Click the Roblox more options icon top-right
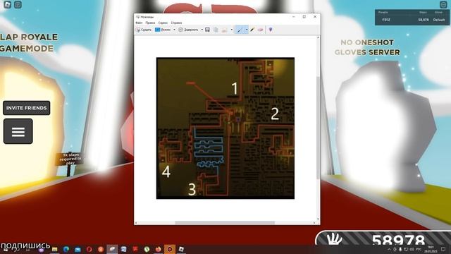Image resolution: width=451 pixels, height=254 pixels. [443, 4]
